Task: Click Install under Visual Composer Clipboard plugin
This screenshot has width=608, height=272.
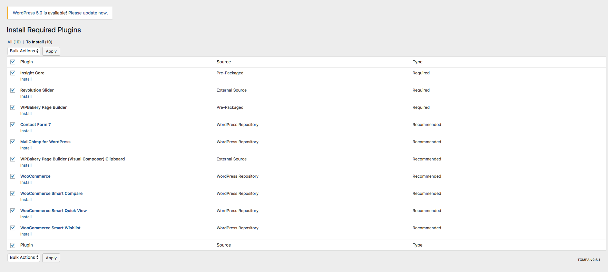Action: pyautogui.click(x=26, y=165)
